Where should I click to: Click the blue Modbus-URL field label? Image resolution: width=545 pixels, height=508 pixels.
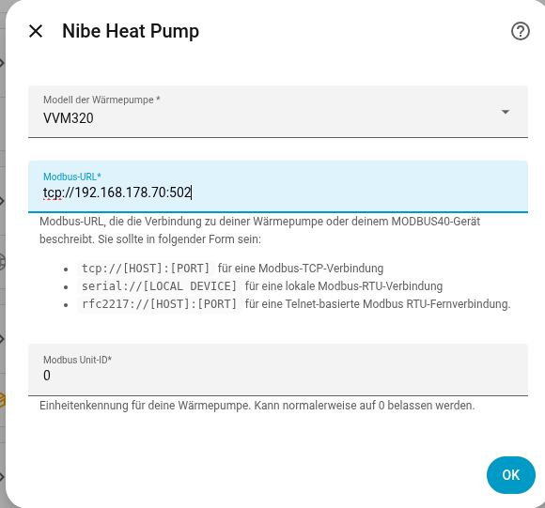[x=72, y=177]
